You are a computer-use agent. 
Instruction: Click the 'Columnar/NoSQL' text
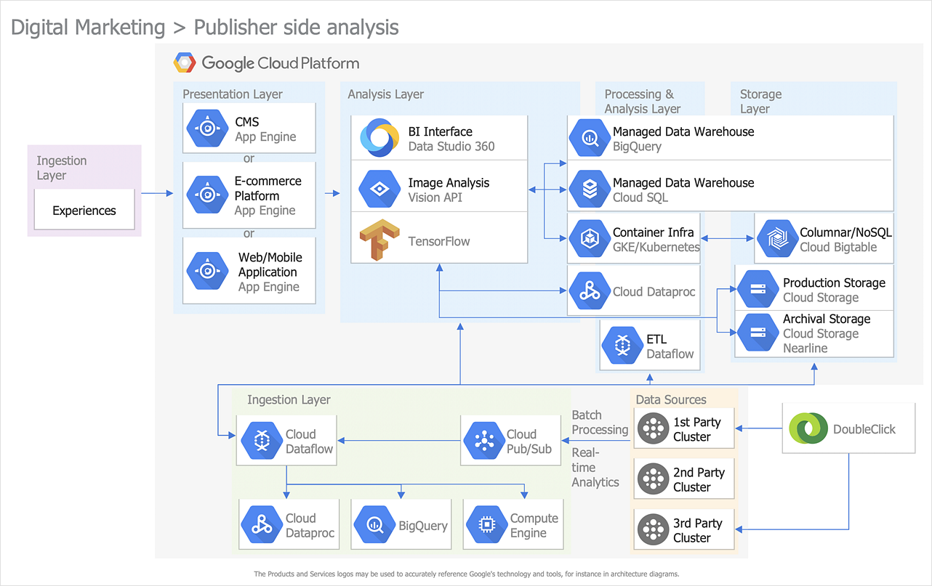coord(845,232)
